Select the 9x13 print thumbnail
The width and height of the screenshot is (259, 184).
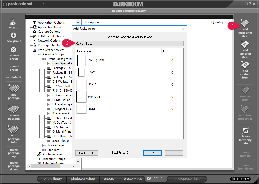(81, 60)
